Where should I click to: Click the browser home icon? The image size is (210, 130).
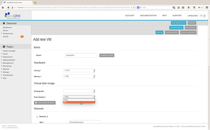click(x=3, y=8)
